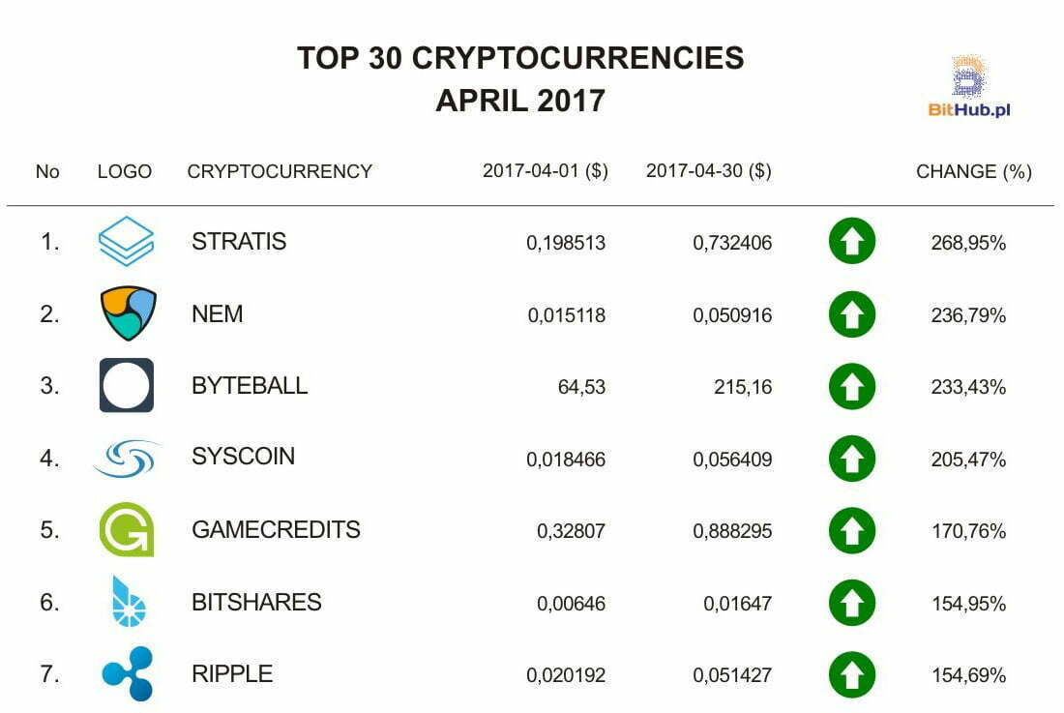Image resolution: width=1064 pixels, height=713 pixels.
Task: Click NEM's green up arrow indicator
Action: pos(851,314)
